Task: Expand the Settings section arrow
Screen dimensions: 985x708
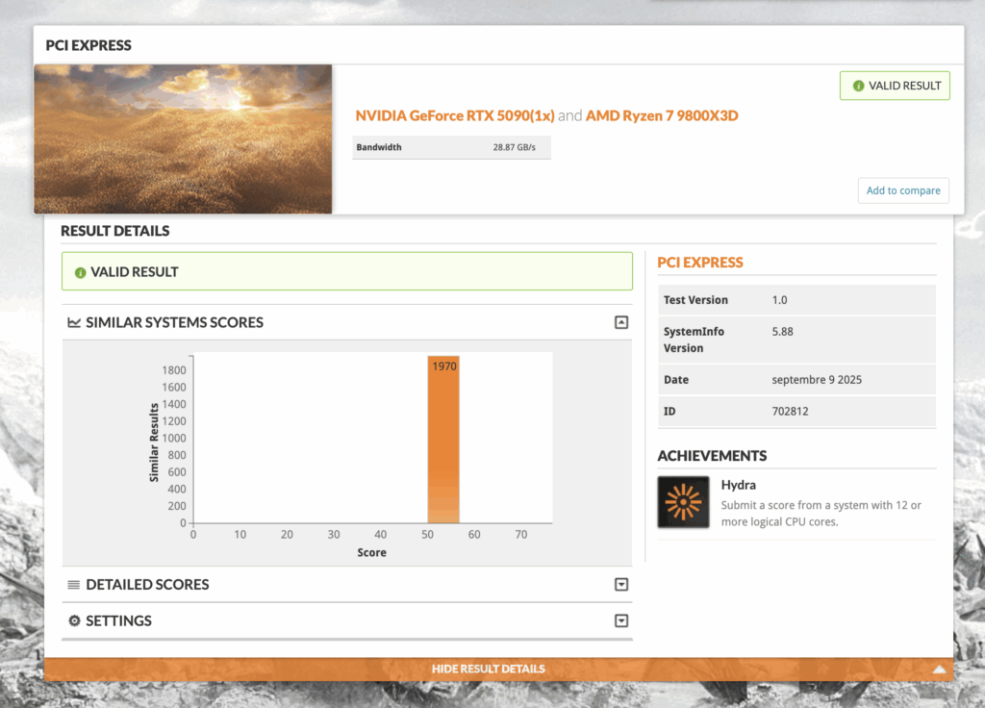Action: pyautogui.click(x=621, y=621)
